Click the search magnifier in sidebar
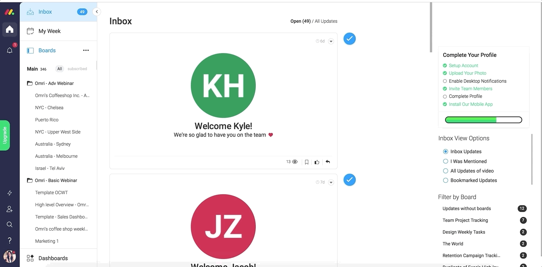Viewport: 542px width, 267px height. coord(10,225)
